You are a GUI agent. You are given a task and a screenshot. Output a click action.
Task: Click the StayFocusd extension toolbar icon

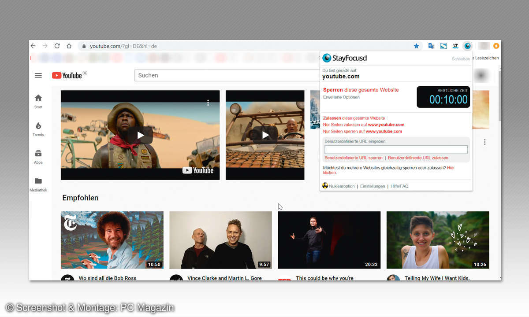pos(468,46)
